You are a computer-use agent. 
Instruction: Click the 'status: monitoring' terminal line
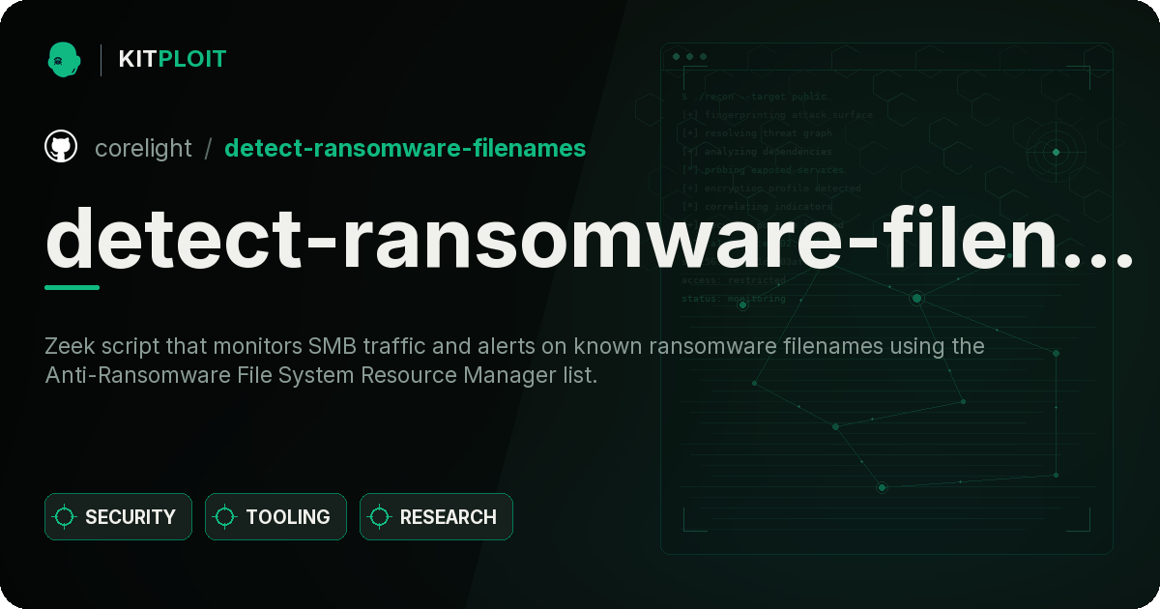pyautogui.click(x=734, y=299)
